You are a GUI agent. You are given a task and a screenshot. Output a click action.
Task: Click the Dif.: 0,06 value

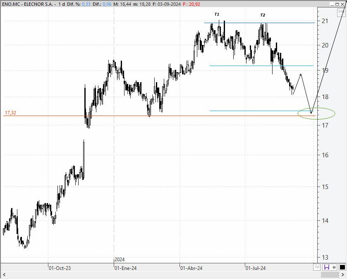click(102, 4)
